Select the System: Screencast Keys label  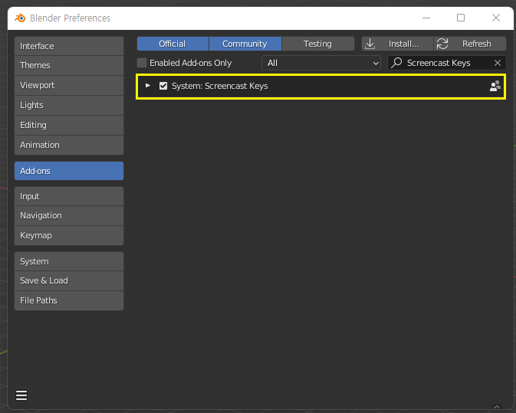(220, 86)
